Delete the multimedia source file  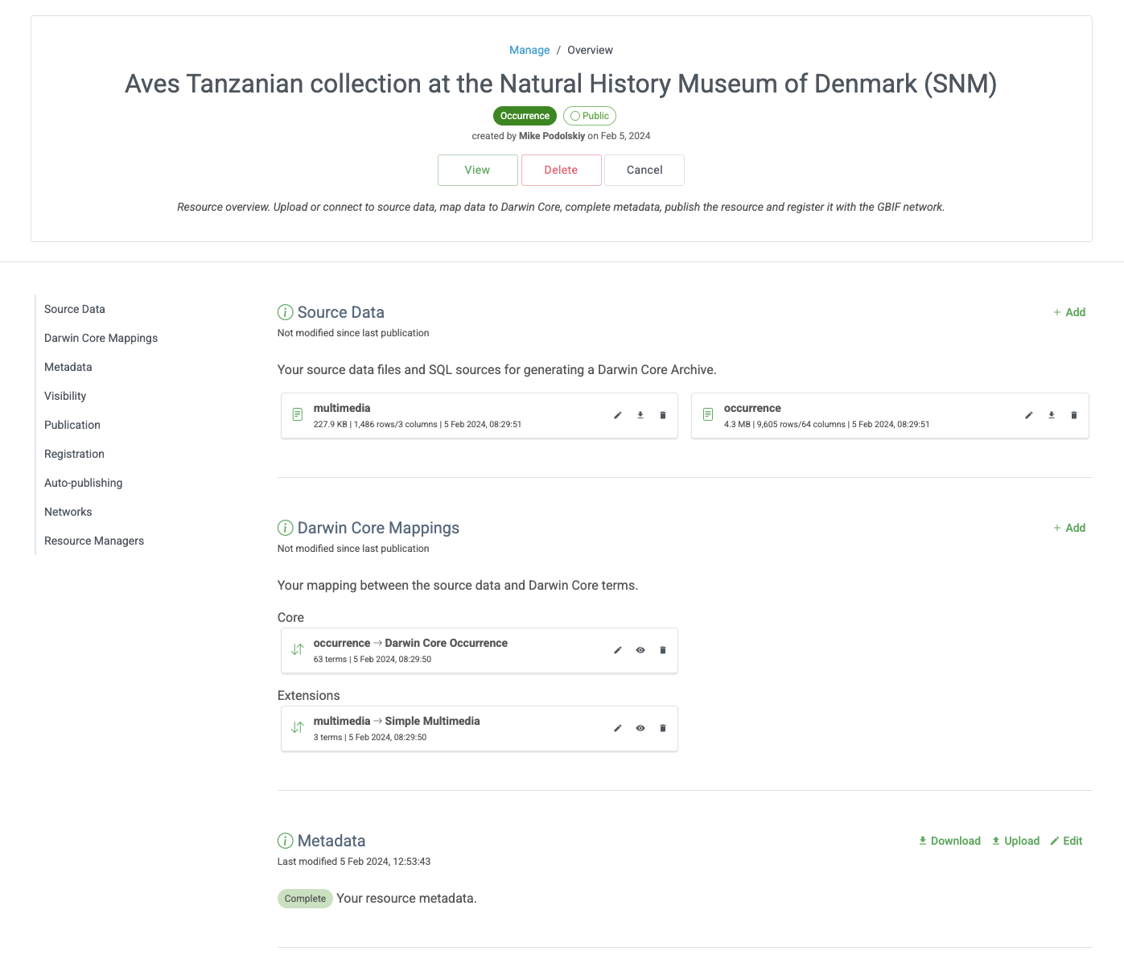[x=663, y=415]
